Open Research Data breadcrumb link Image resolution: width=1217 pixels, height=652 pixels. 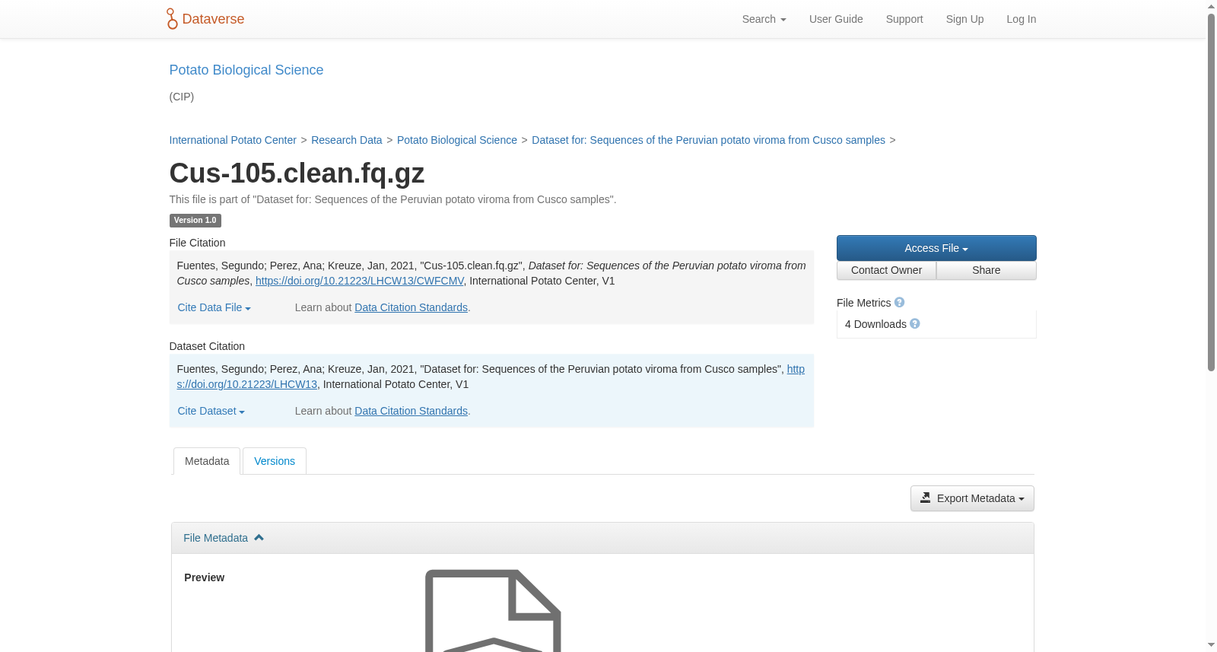[346, 140]
